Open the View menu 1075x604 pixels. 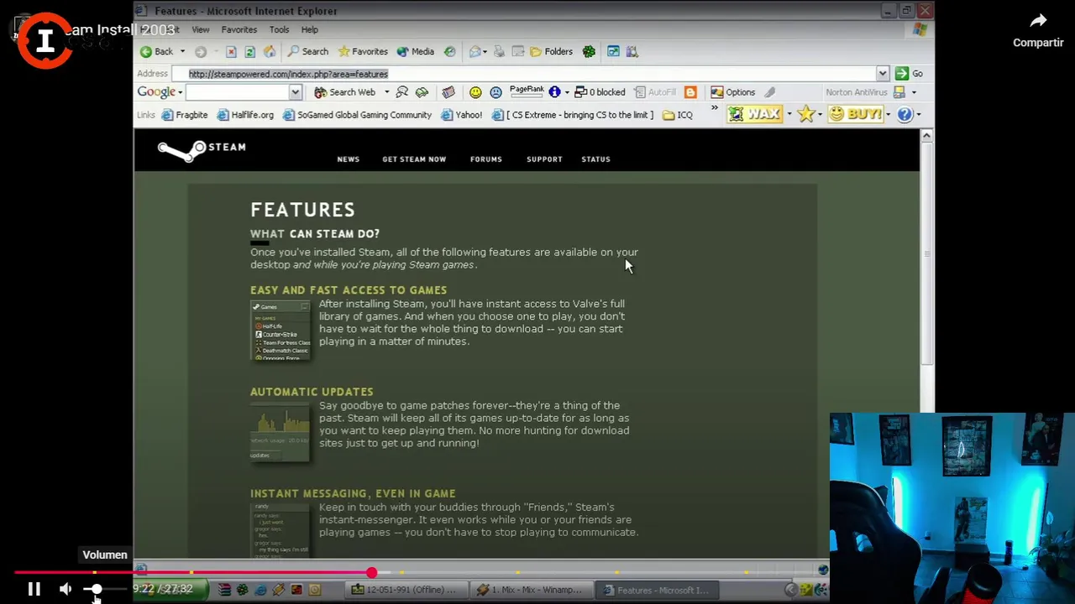(200, 29)
